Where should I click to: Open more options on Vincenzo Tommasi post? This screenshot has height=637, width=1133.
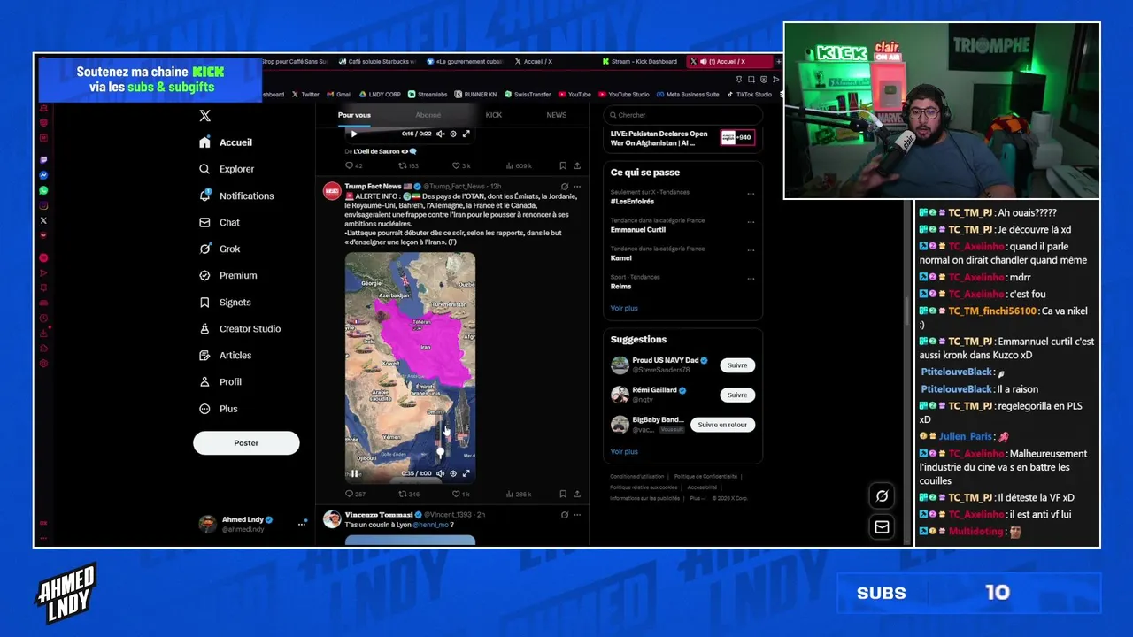pyautogui.click(x=577, y=514)
